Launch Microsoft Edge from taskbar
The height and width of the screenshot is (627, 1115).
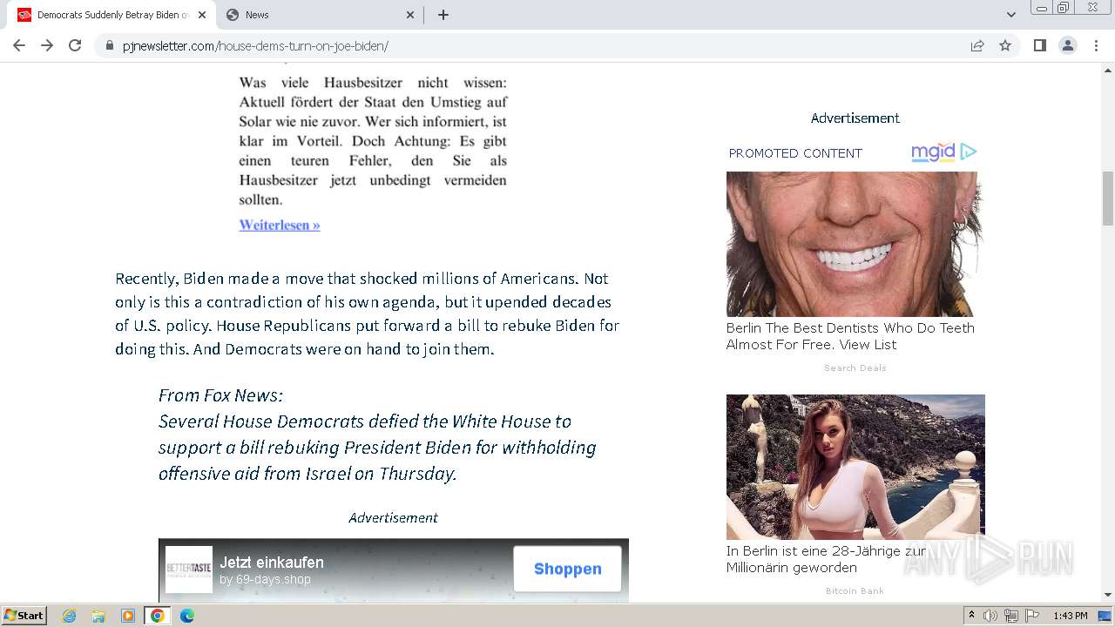(x=187, y=616)
